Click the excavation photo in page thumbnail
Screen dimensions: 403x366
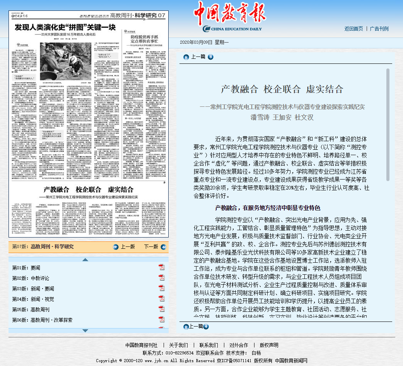[x=65, y=62]
